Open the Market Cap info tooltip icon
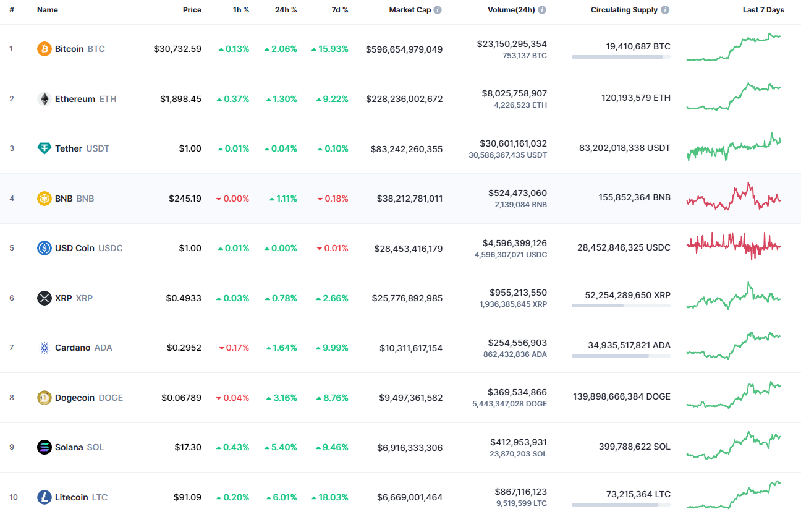801x514 pixels. coord(438,9)
